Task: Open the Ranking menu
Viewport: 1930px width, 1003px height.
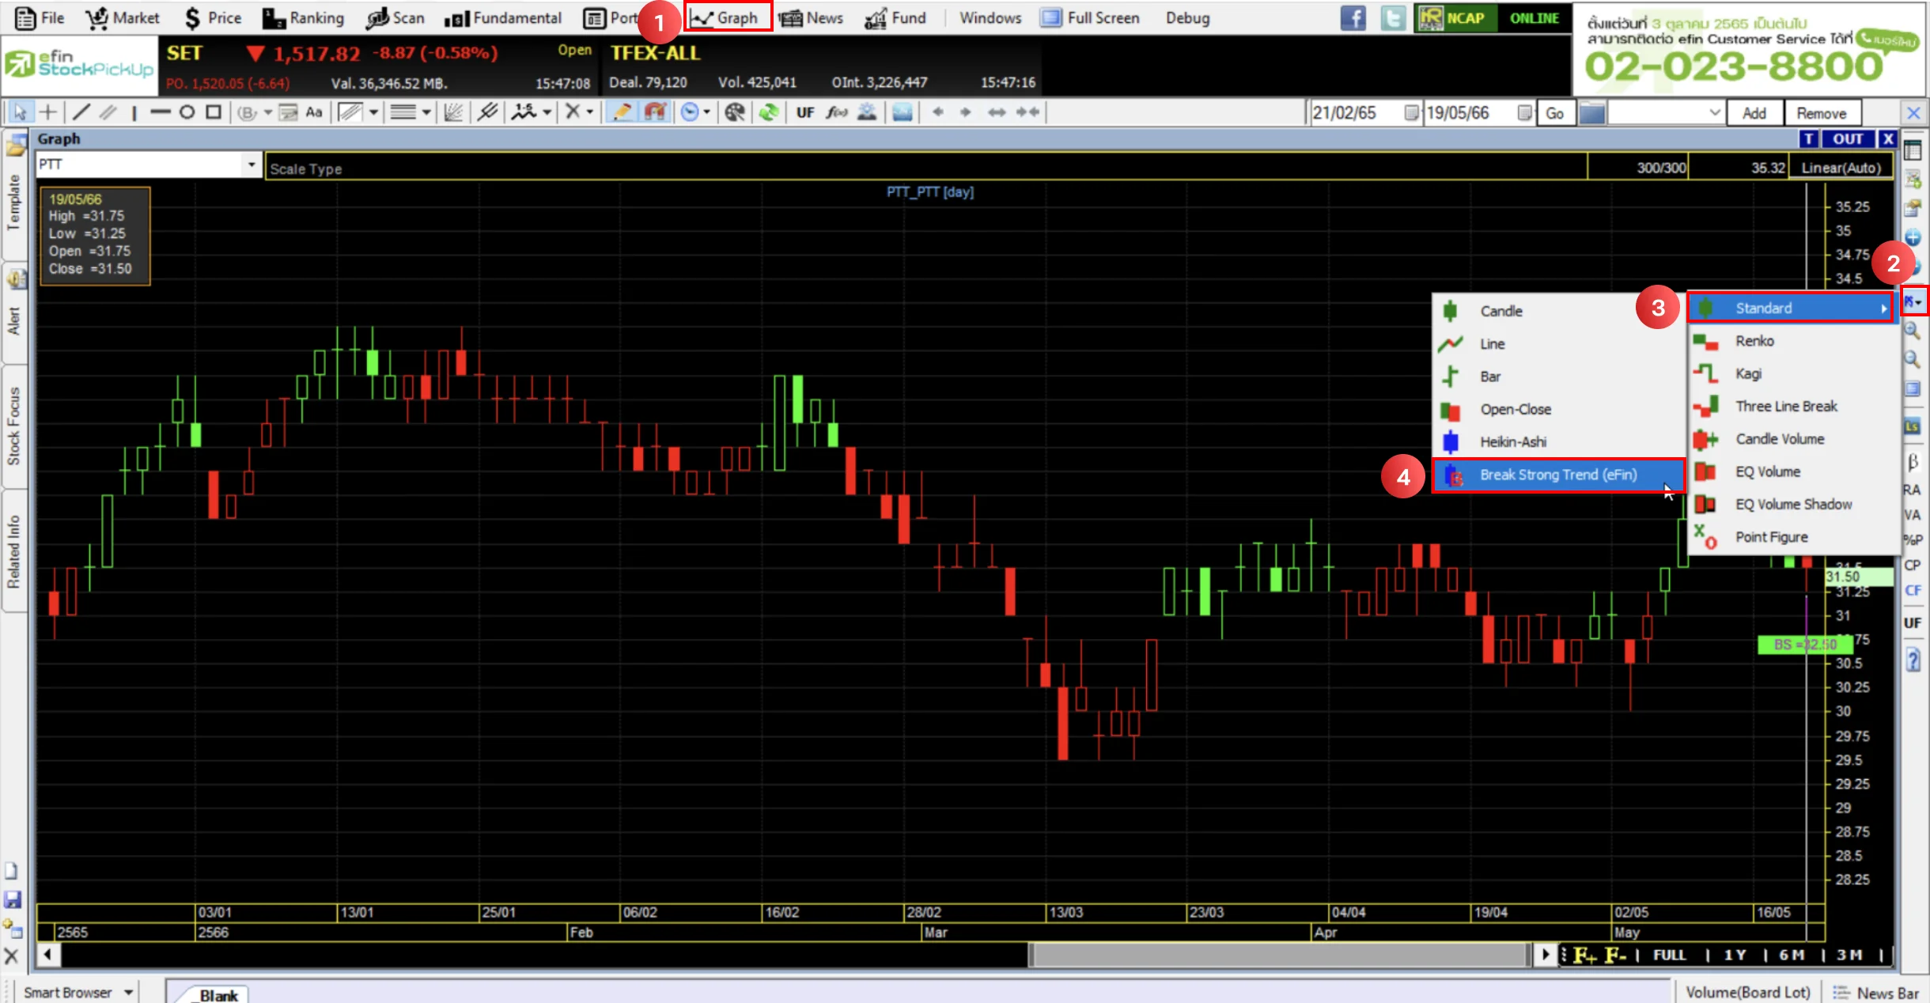Action: pyautogui.click(x=303, y=17)
